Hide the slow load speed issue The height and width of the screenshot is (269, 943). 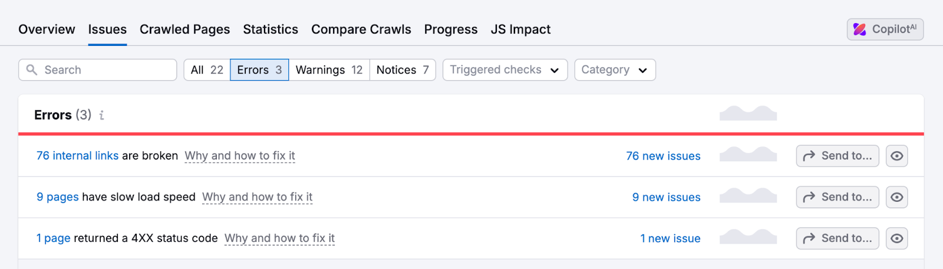point(896,197)
